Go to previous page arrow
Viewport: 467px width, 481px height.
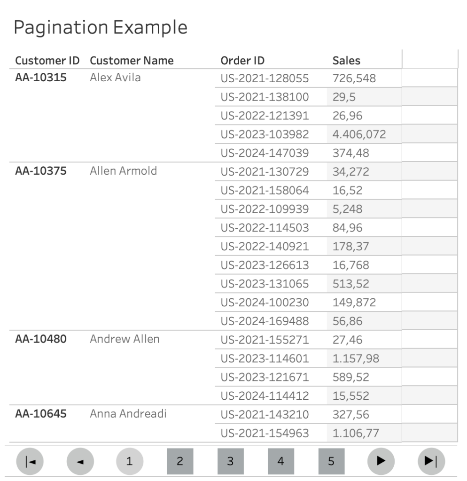(x=80, y=461)
